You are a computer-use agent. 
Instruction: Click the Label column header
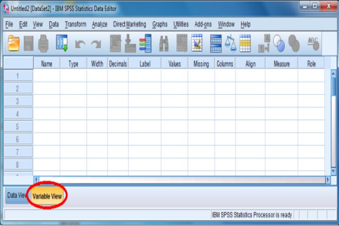point(145,64)
